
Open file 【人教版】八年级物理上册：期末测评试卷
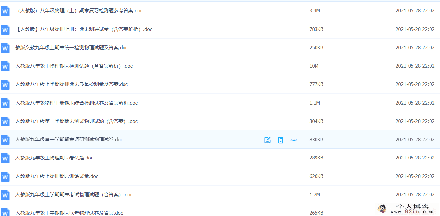click(x=84, y=29)
